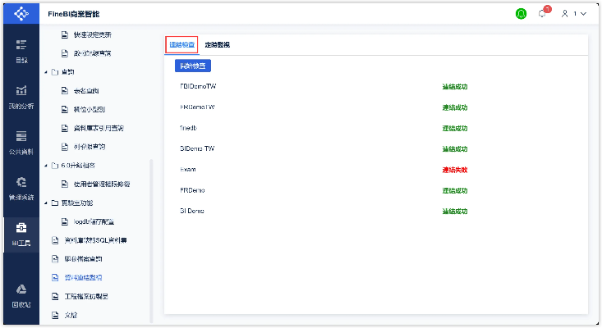Viewport: 602px width, 328px height.
Task: Open the 資料庫表引用查詢 tree item
Action: pyautogui.click(x=99, y=128)
